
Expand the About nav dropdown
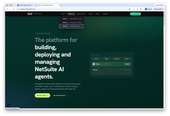coord(98,14)
